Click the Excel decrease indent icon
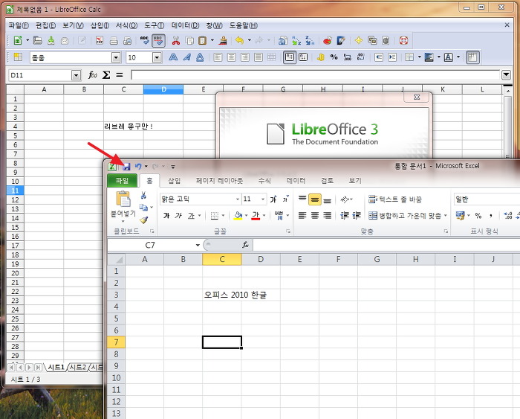This screenshot has height=419, width=520. point(345,216)
